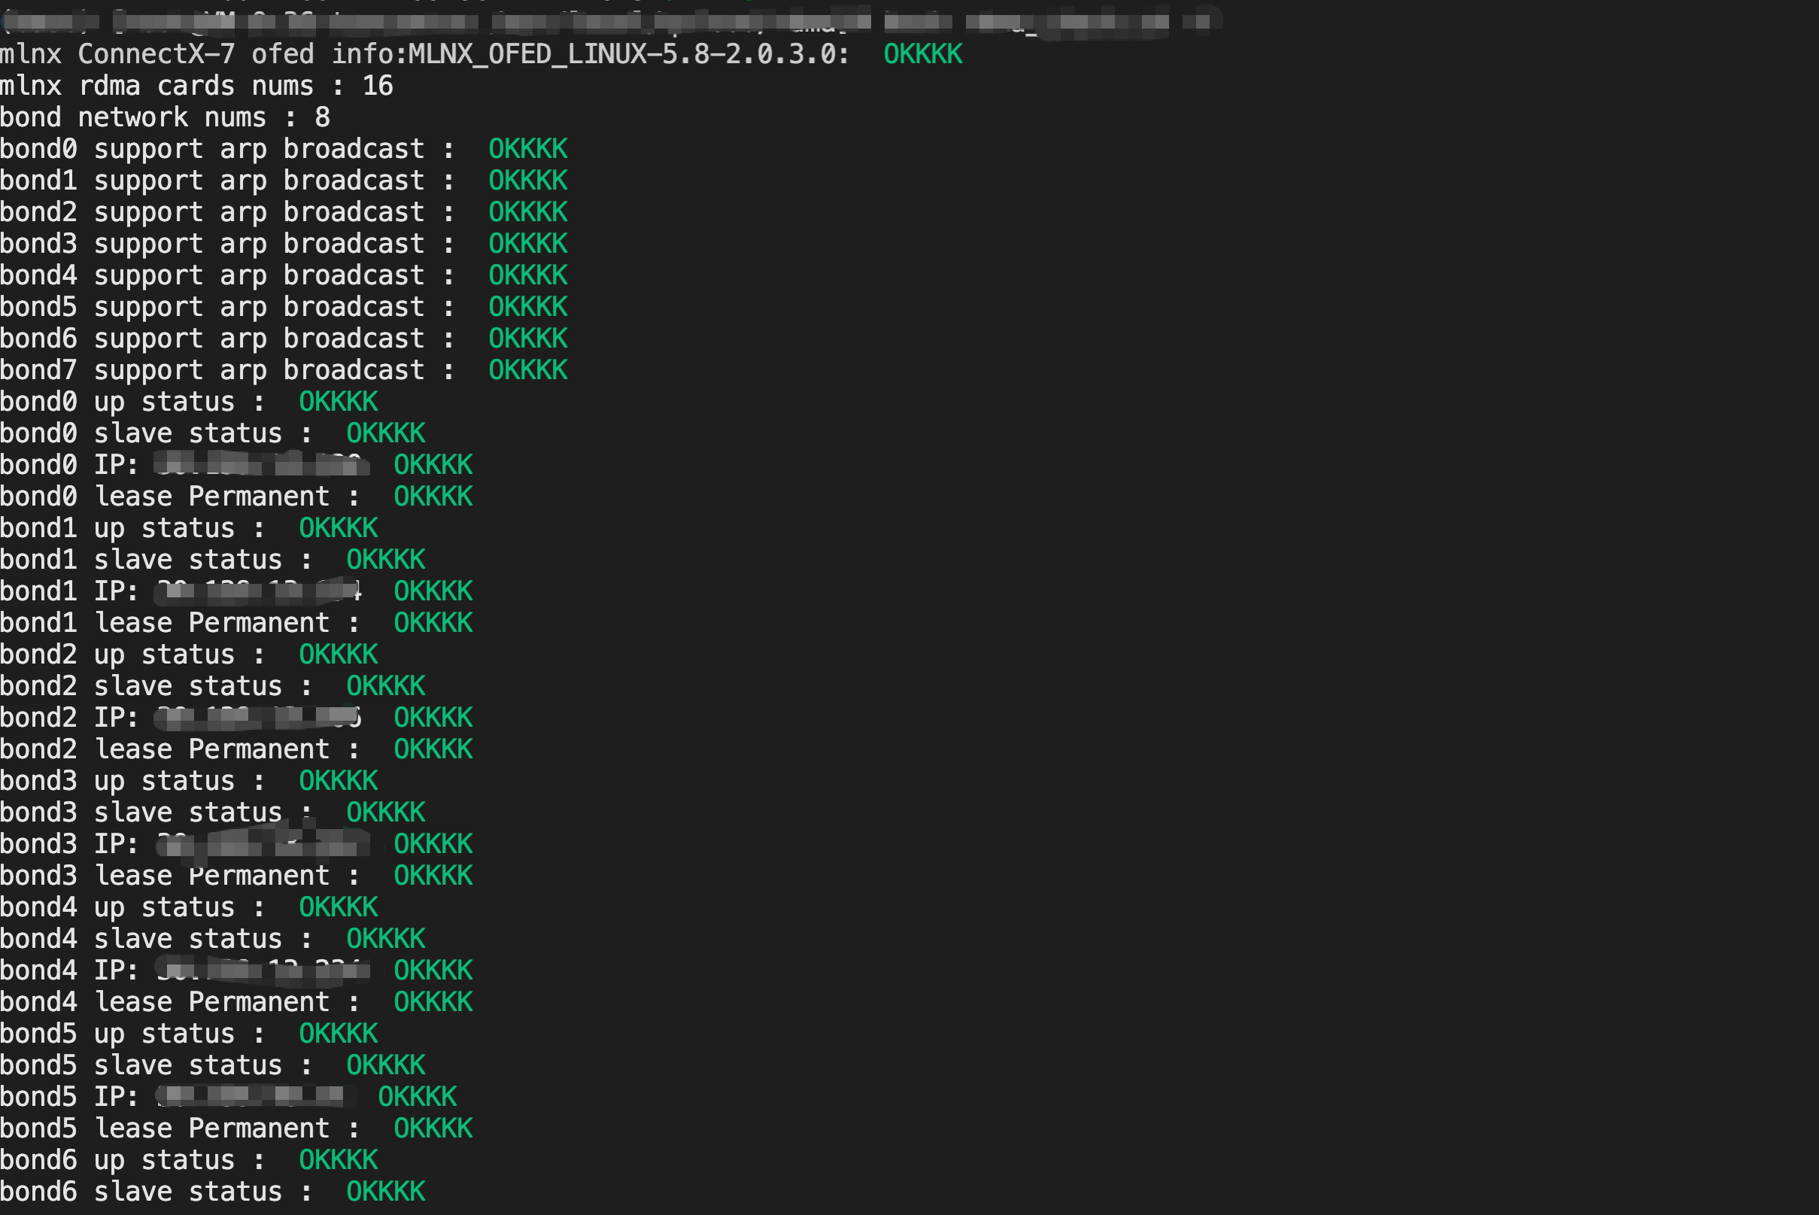Image resolution: width=1819 pixels, height=1215 pixels.
Task: Click OKKKK for bond0 support arp broadcast
Action: pyautogui.click(x=527, y=149)
